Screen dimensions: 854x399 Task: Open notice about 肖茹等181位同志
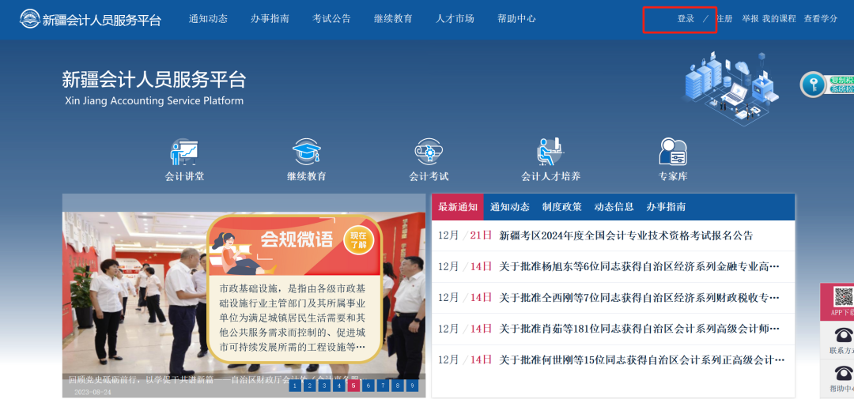click(640, 329)
